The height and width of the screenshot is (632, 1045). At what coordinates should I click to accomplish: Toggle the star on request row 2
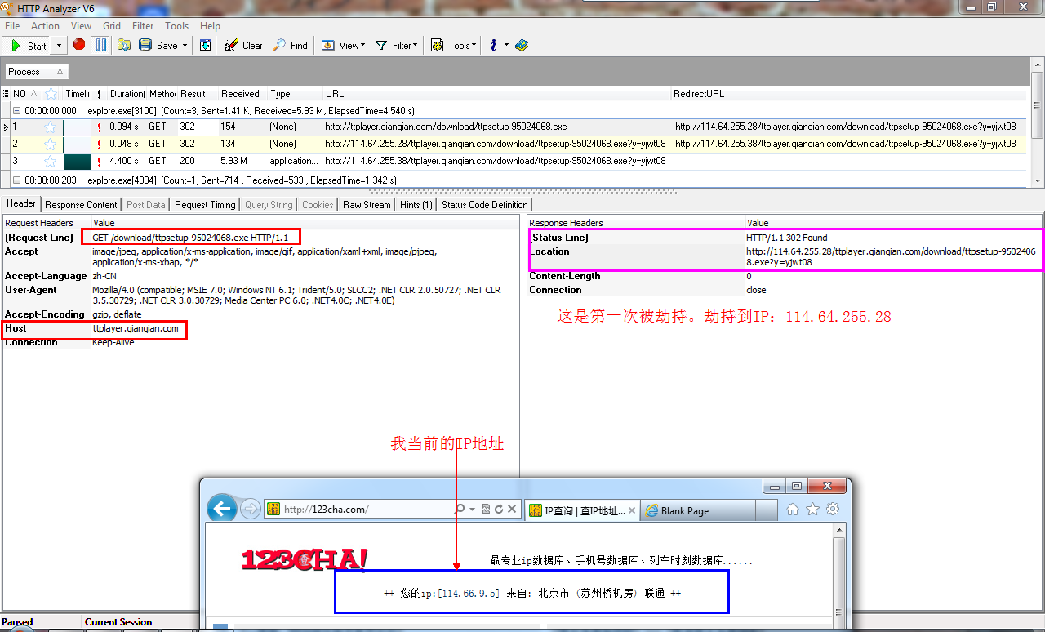pyautogui.click(x=51, y=145)
